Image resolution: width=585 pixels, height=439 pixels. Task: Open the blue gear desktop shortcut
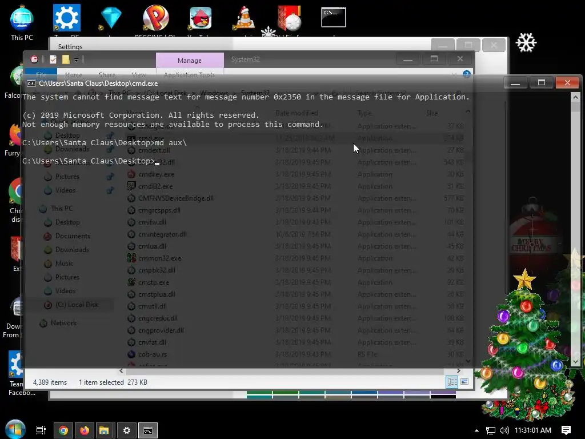point(66,18)
